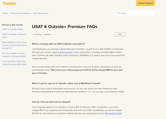Open the magazine subscription app questions article
This screenshot has height=119, width=166.
pos(14,63)
